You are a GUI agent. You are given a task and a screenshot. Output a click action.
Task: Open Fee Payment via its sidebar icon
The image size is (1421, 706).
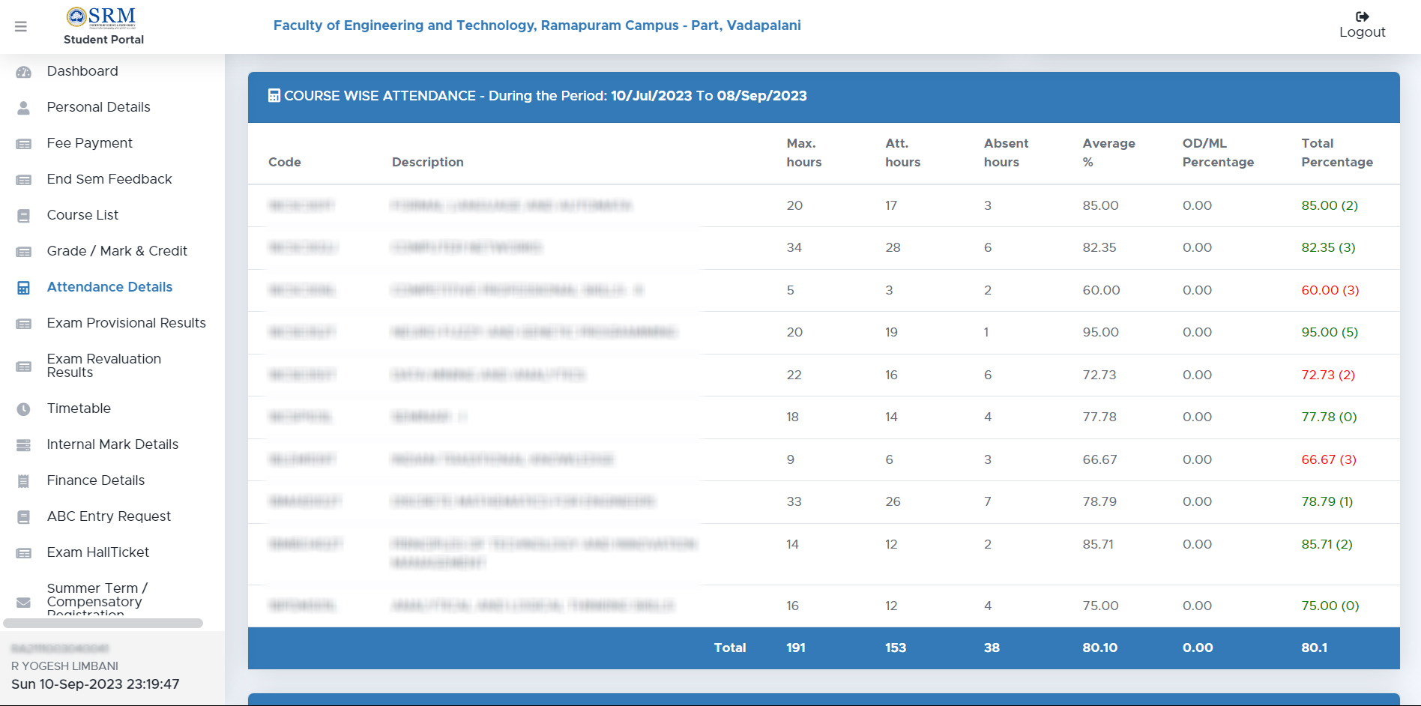coord(22,143)
